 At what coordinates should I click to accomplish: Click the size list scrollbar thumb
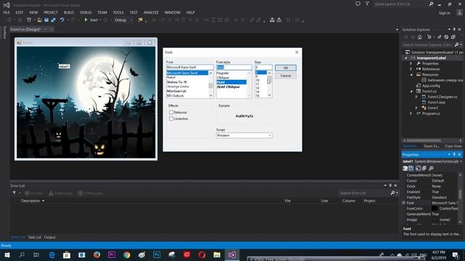(270, 79)
